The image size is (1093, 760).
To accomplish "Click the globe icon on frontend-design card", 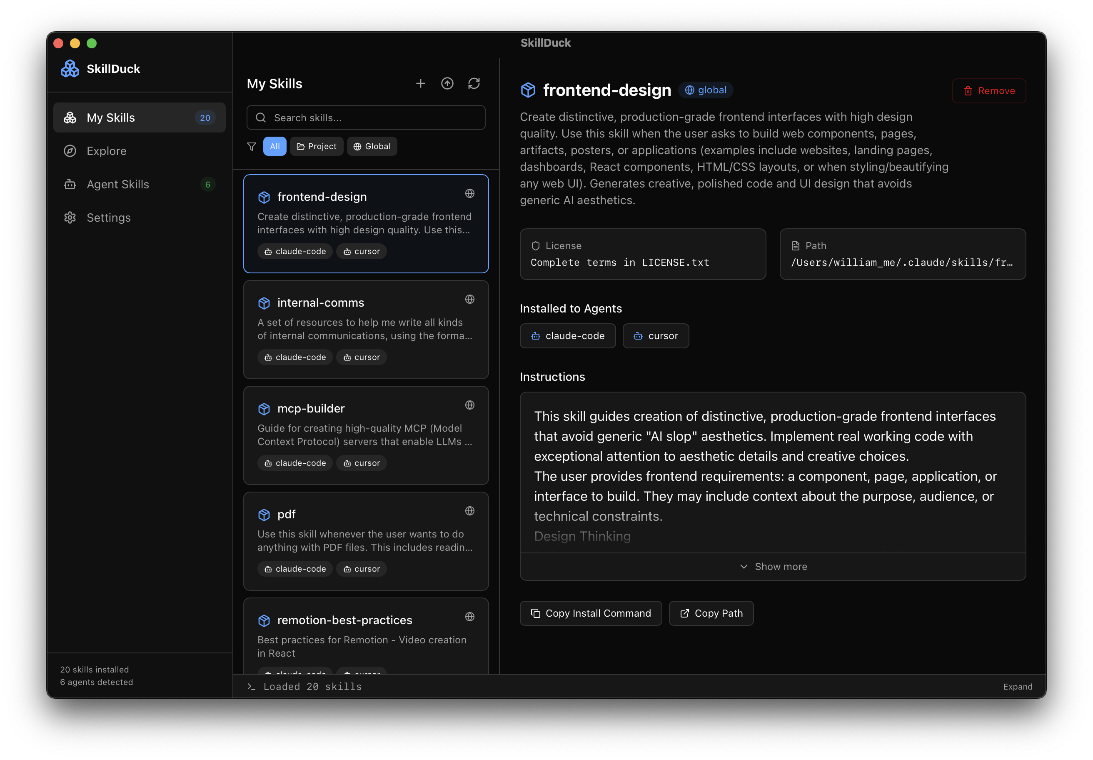I will pyautogui.click(x=470, y=194).
